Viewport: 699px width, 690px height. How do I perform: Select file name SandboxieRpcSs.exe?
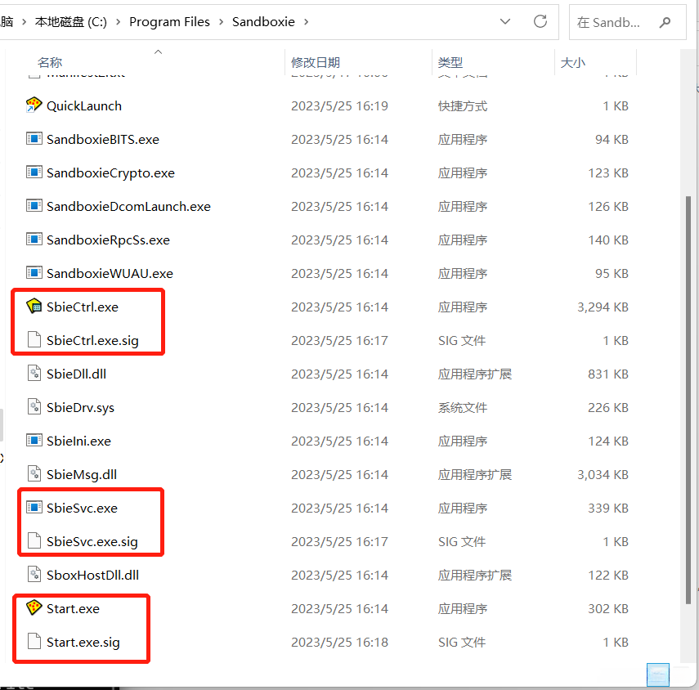pos(109,240)
